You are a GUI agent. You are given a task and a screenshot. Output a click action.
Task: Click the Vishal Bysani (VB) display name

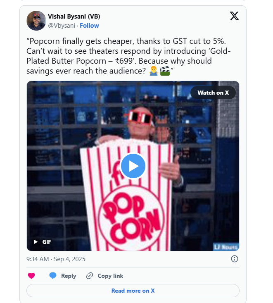(74, 17)
